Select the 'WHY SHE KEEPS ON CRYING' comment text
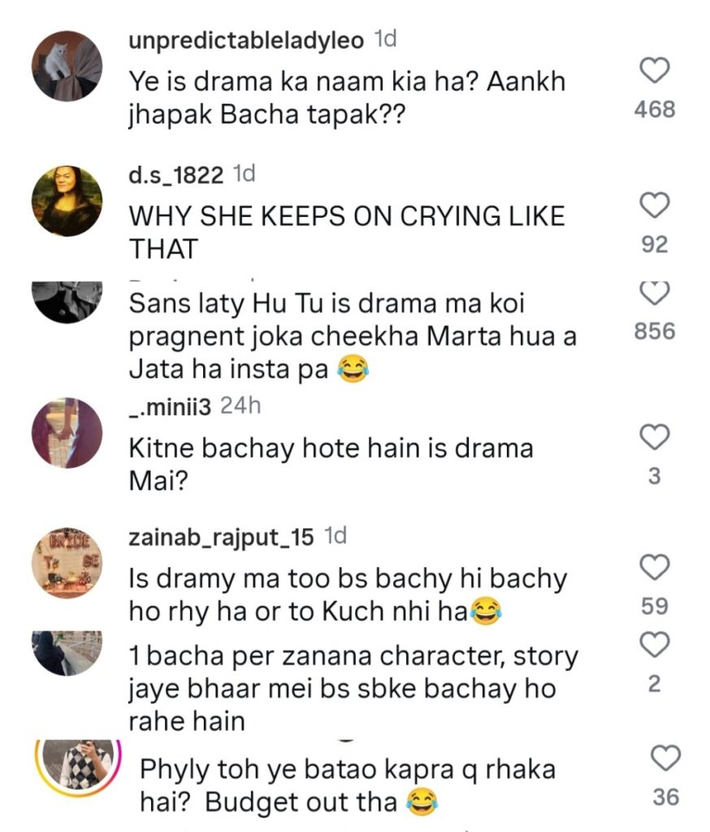The image size is (710, 832). pyautogui.click(x=348, y=233)
